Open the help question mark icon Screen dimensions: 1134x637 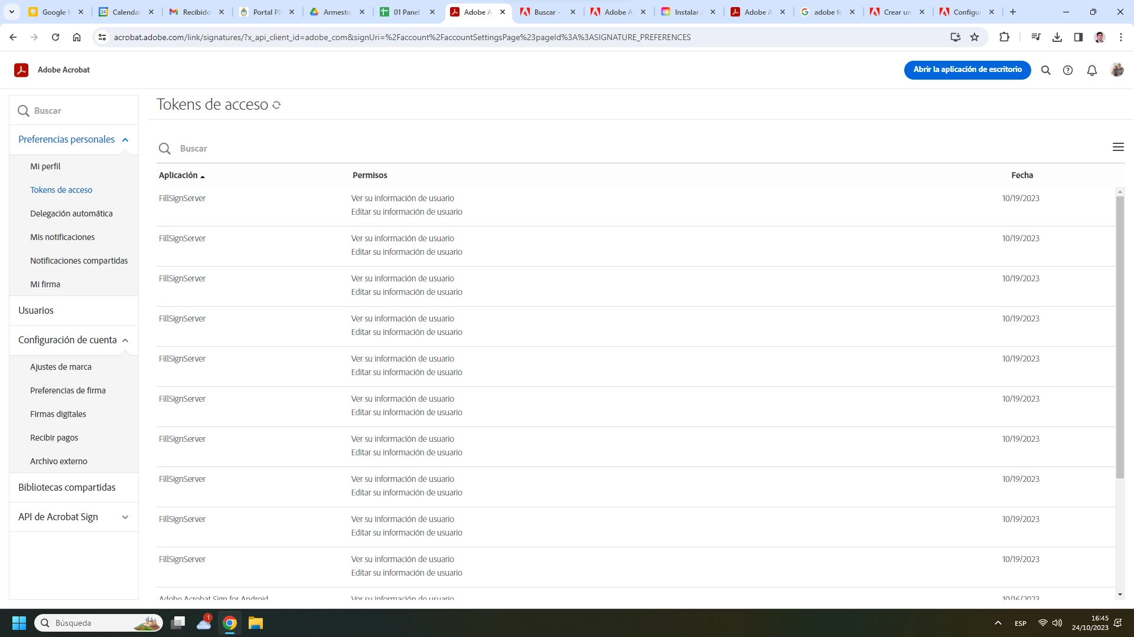(1068, 70)
